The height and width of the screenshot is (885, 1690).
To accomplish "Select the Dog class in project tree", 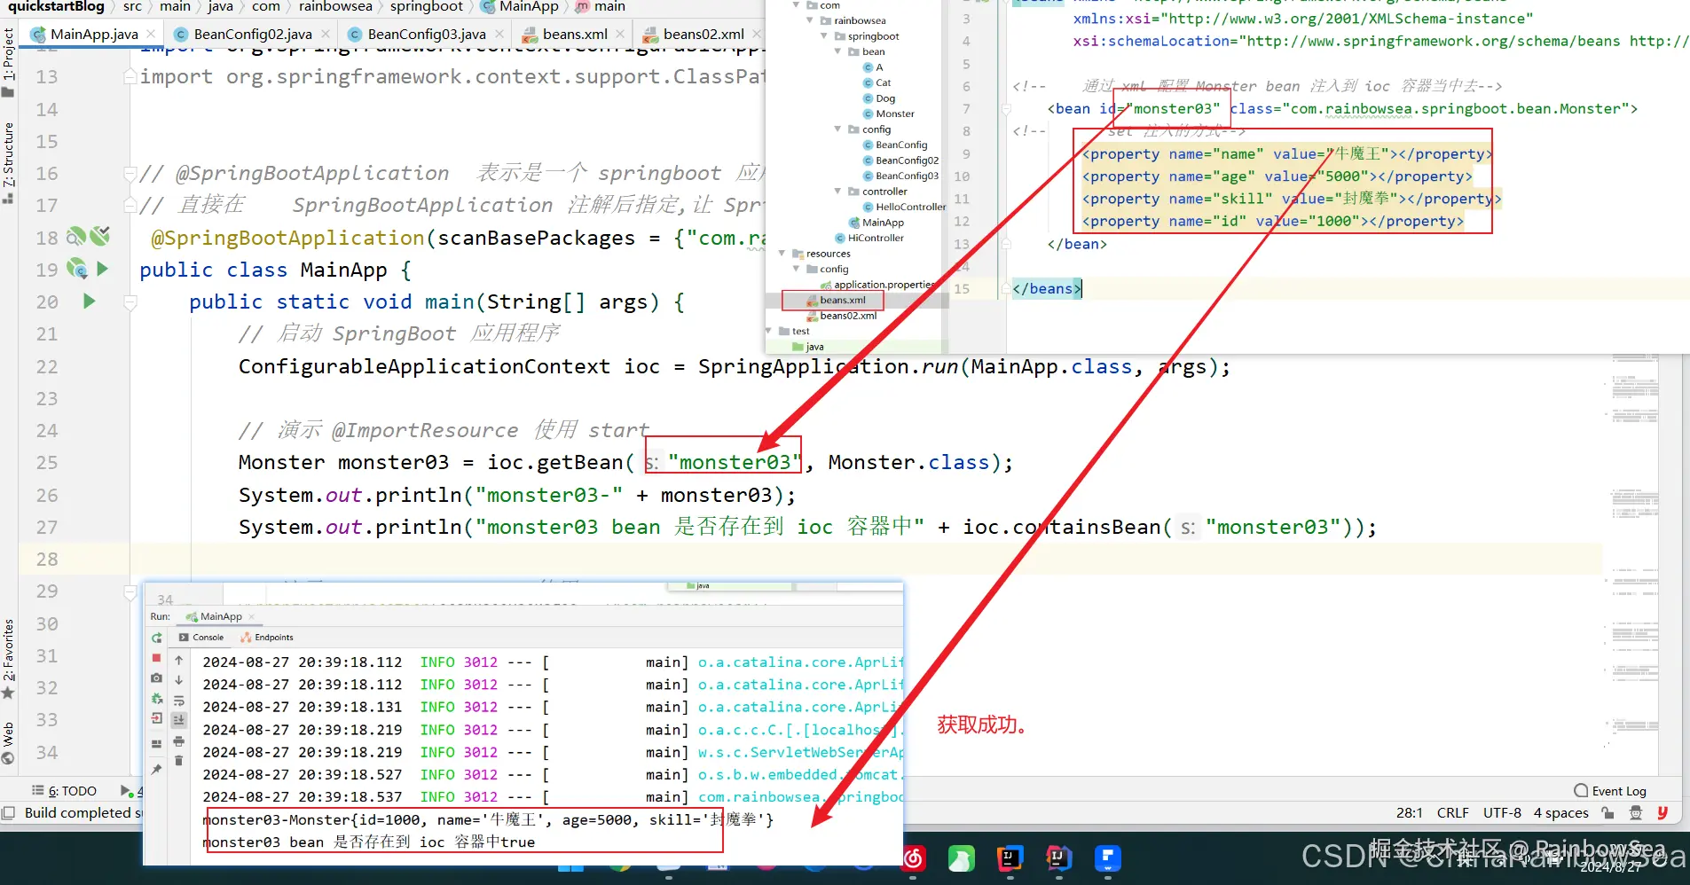I will [879, 98].
